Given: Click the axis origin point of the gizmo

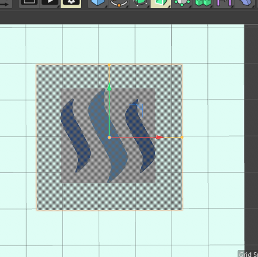Looking at the screenshot, I should [109, 138].
